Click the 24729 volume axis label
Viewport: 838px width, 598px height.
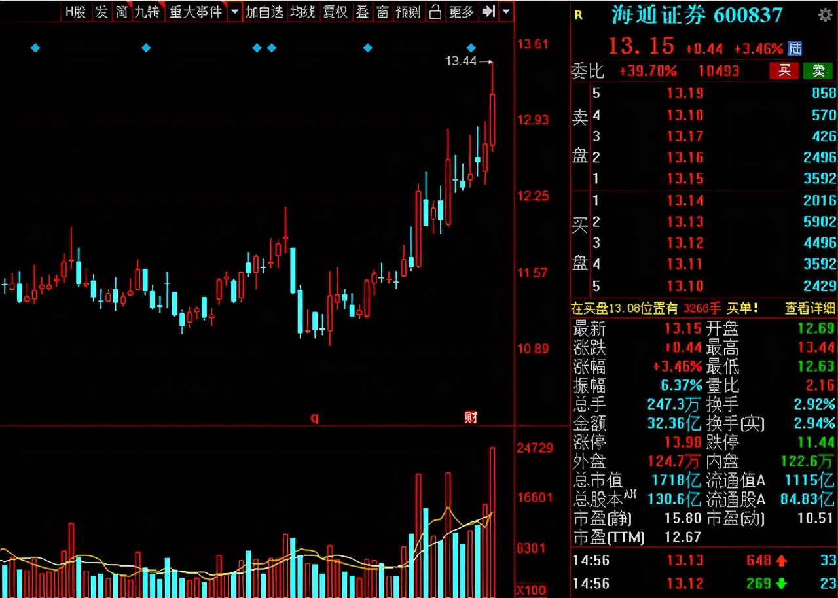(535, 448)
